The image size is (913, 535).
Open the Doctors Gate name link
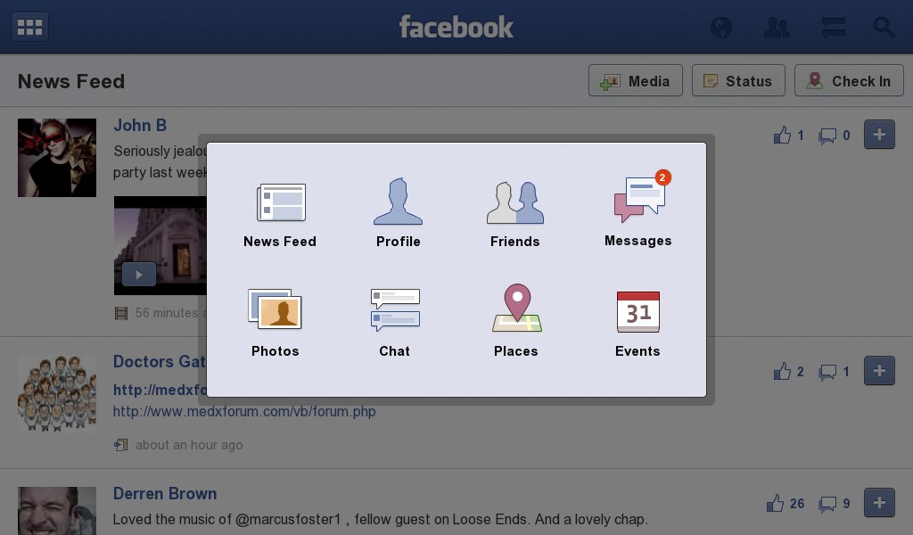[x=159, y=361]
